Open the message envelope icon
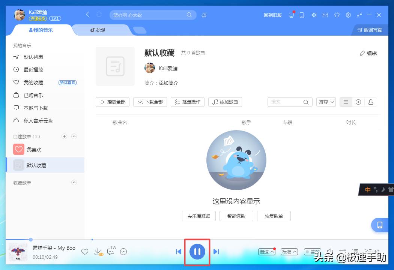 click(325, 15)
